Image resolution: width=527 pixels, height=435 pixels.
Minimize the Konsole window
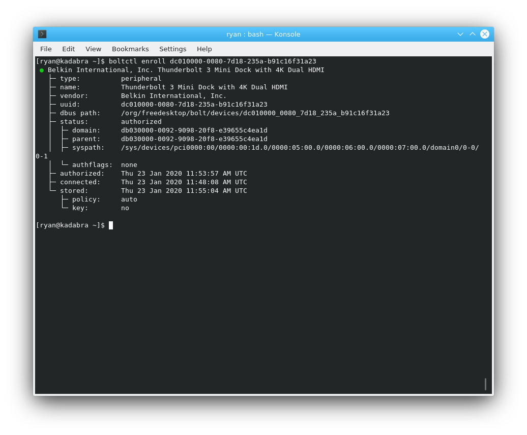[460, 34]
